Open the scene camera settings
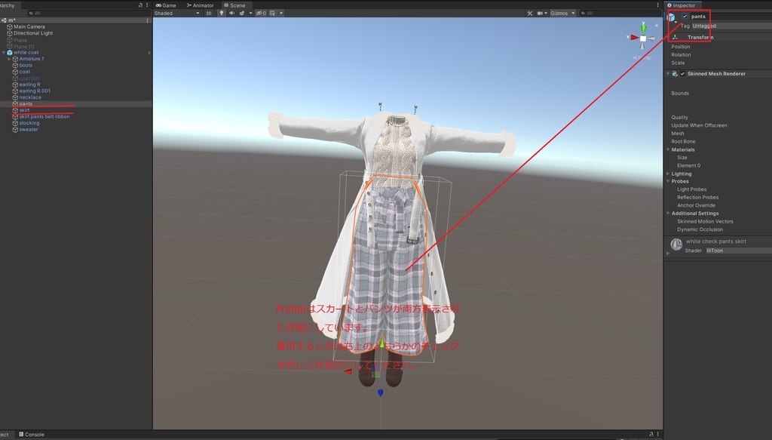Viewport: 772px width, 440px height. pos(542,14)
